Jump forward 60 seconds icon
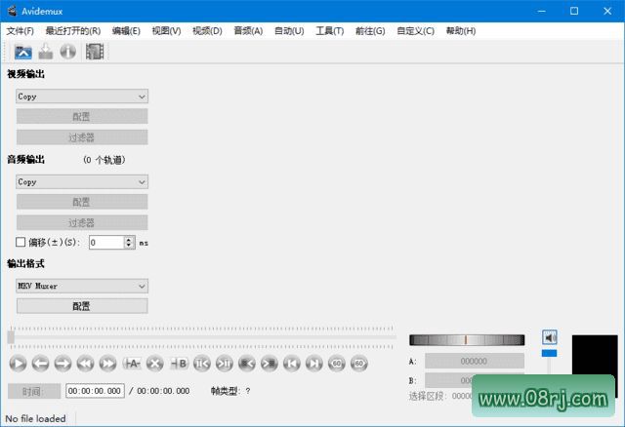This screenshot has width=625, height=427. coord(359,364)
